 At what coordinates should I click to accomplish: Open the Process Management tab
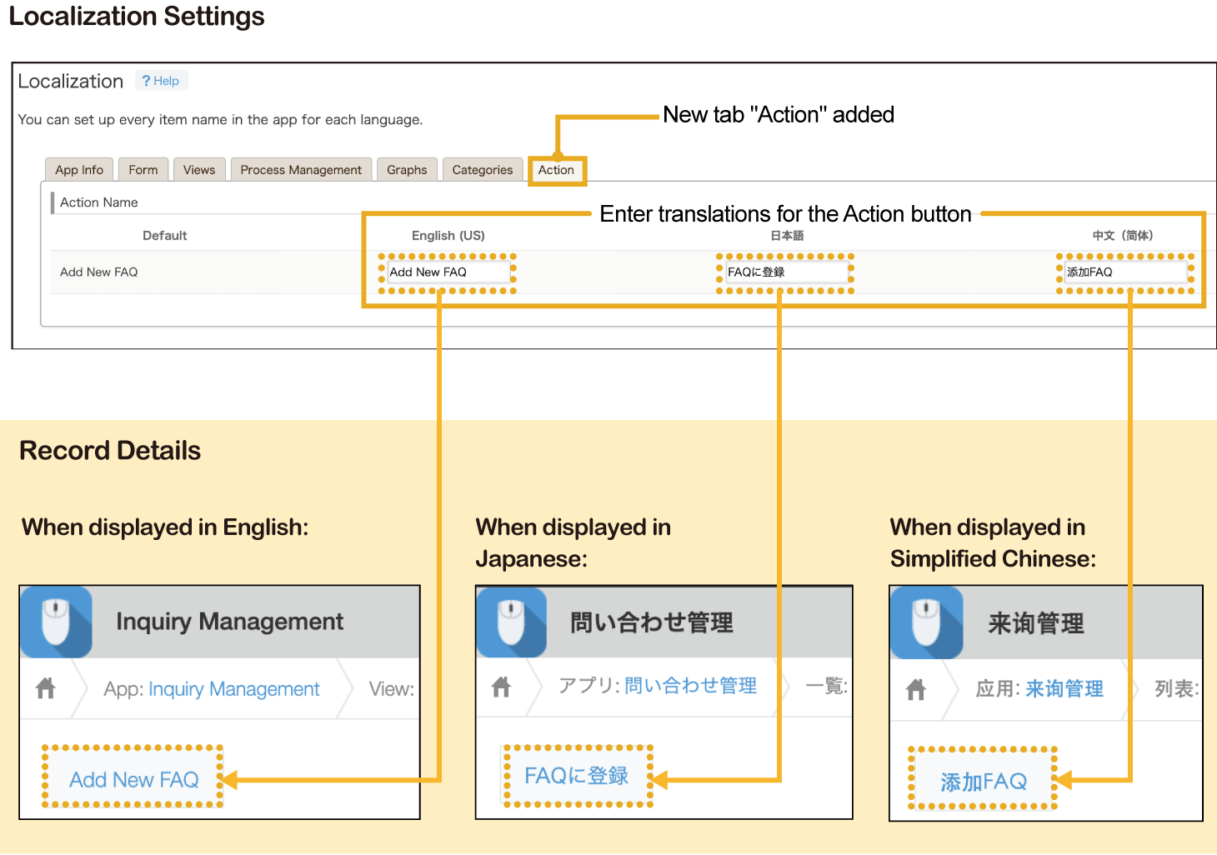[301, 170]
